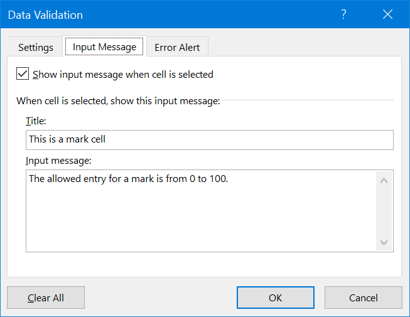Switch to the Settings tab
Screen dimensions: 410x317
tap(35, 47)
